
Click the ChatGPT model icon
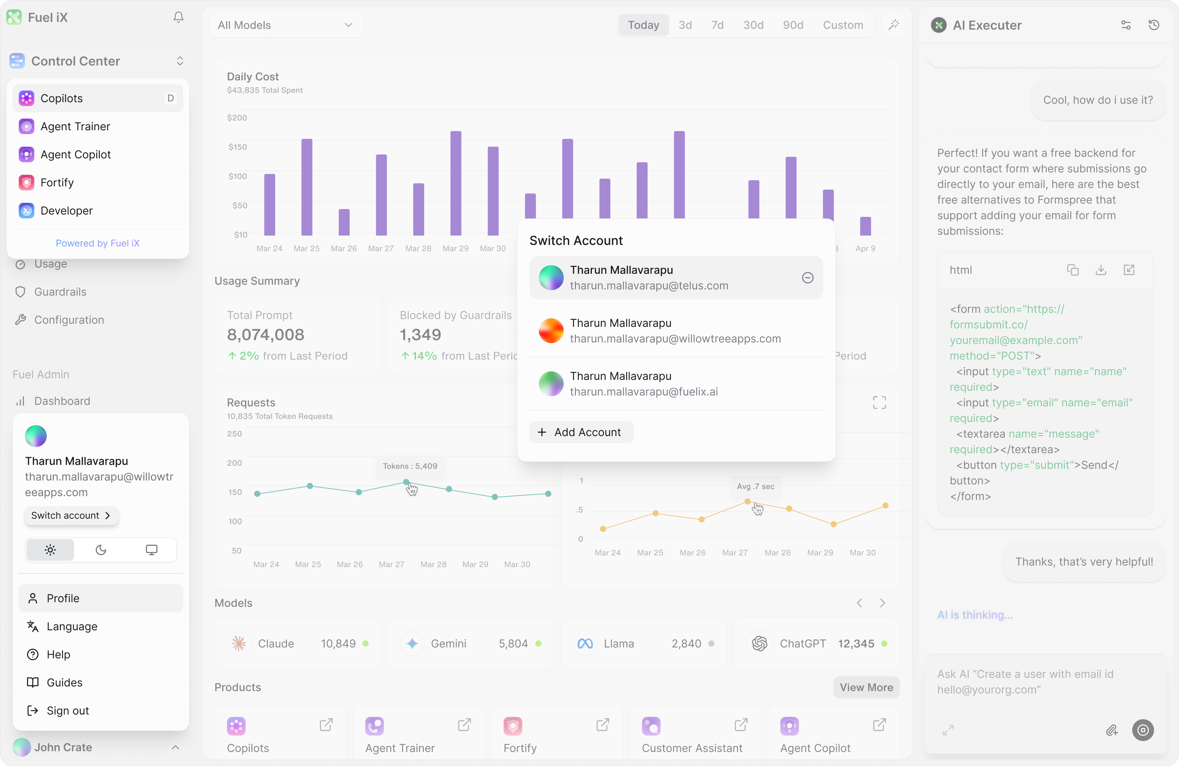point(759,644)
